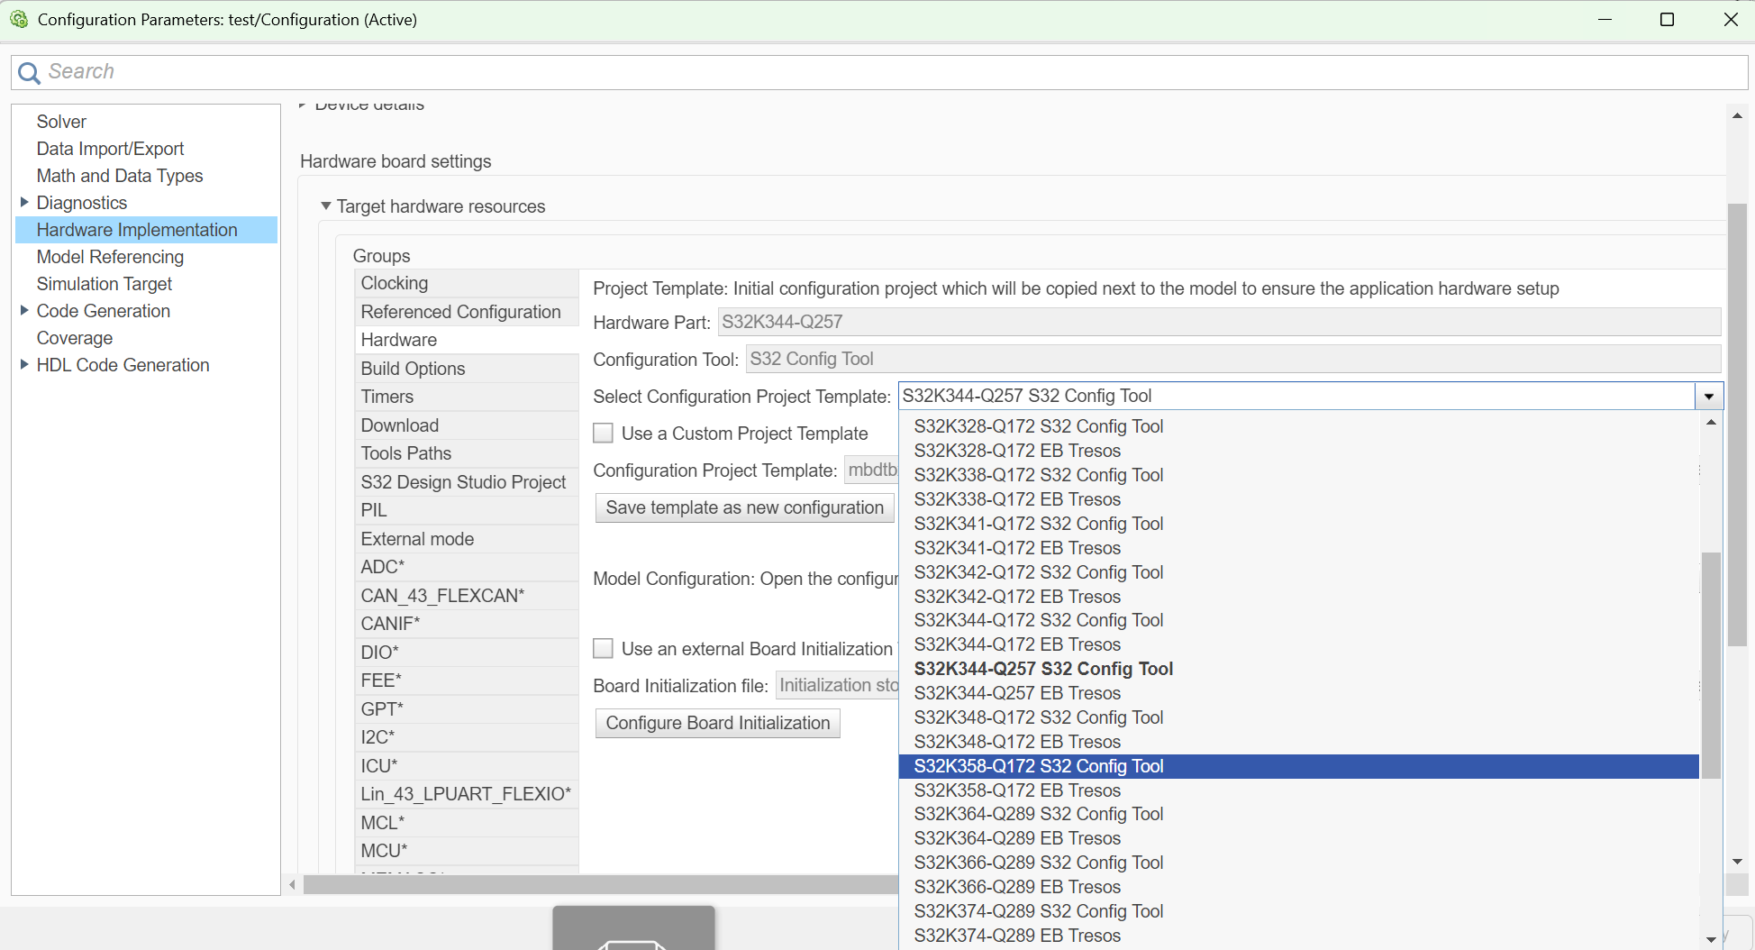Pick S32K341-Q172 S32 Config Tool entry
Image resolution: width=1755 pixels, height=950 pixels.
coord(1298,524)
